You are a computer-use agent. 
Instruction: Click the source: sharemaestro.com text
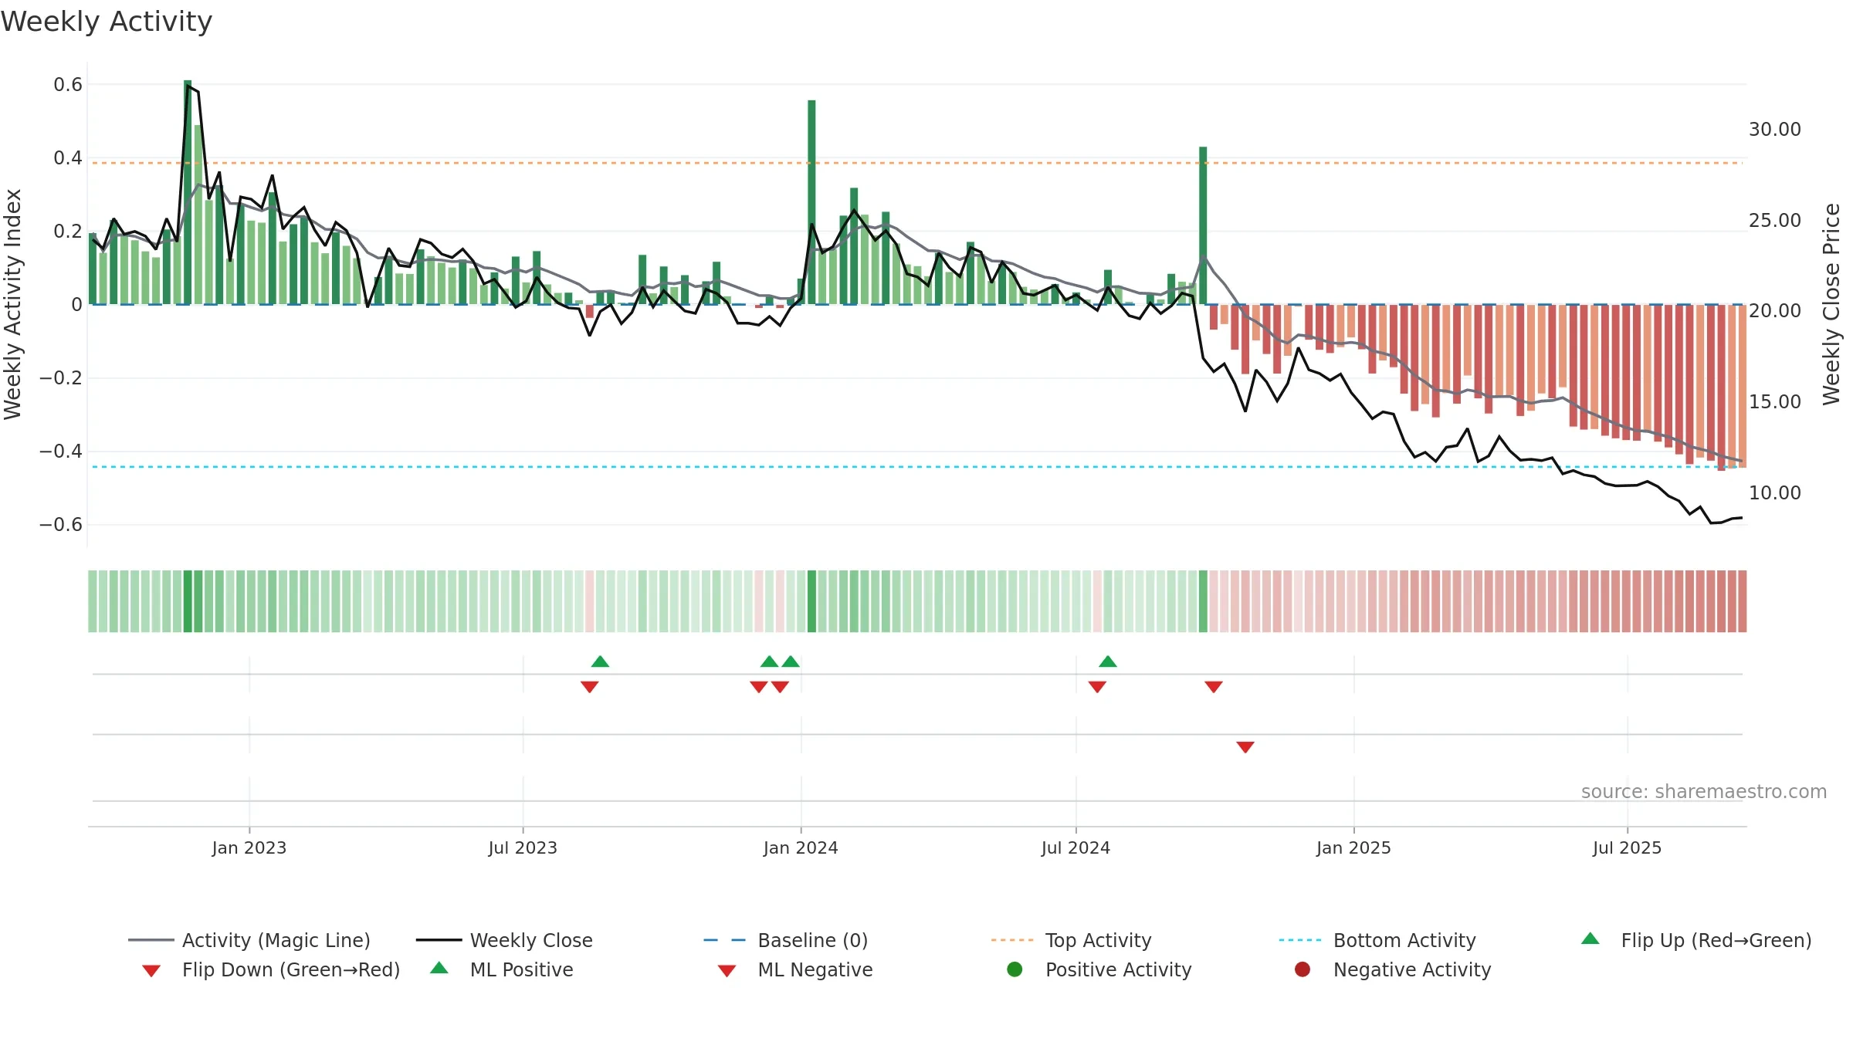tap(1704, 791)
